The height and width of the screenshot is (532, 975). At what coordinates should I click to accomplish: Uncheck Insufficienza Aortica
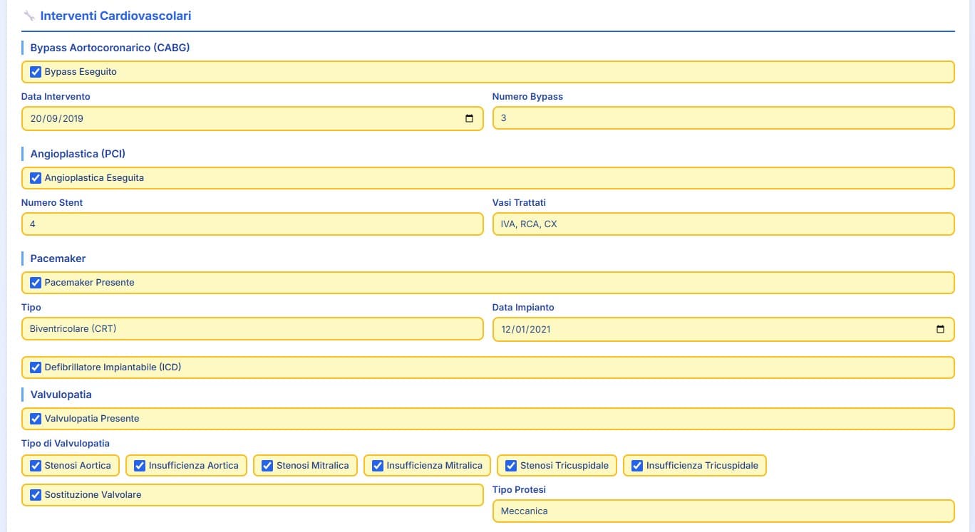[x=140, y=466]
